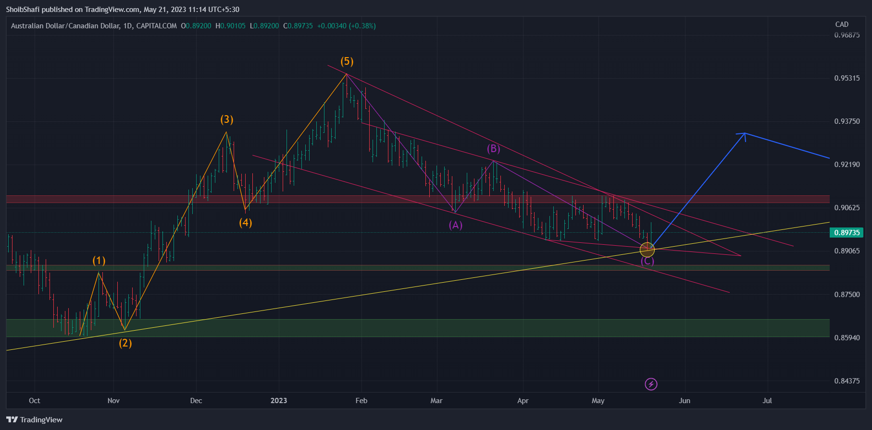
Task: Click the 0.96875 price axis label
Action: click(847, 35)
